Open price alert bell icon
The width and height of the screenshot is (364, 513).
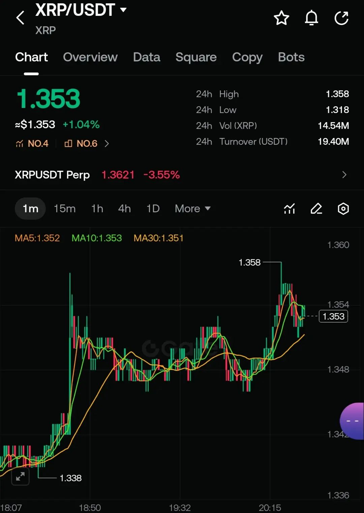point(311,18)
